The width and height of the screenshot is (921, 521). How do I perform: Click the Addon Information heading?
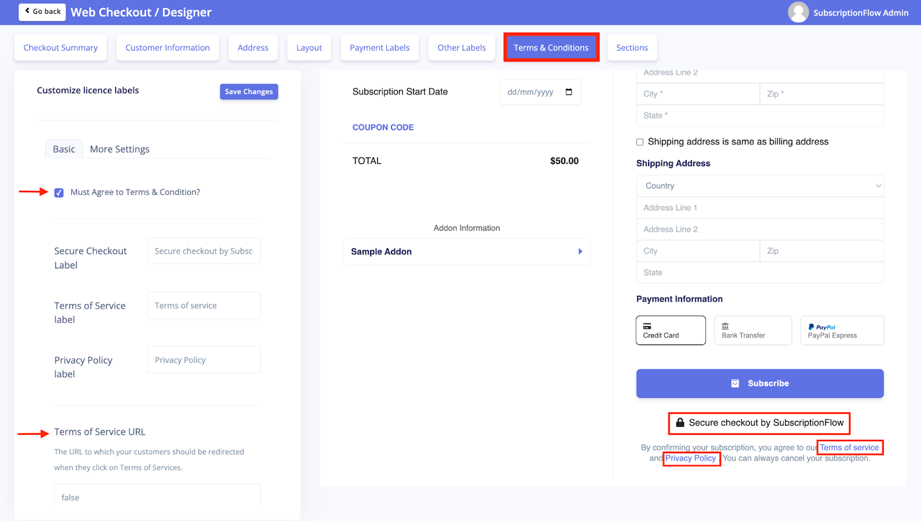467,228
